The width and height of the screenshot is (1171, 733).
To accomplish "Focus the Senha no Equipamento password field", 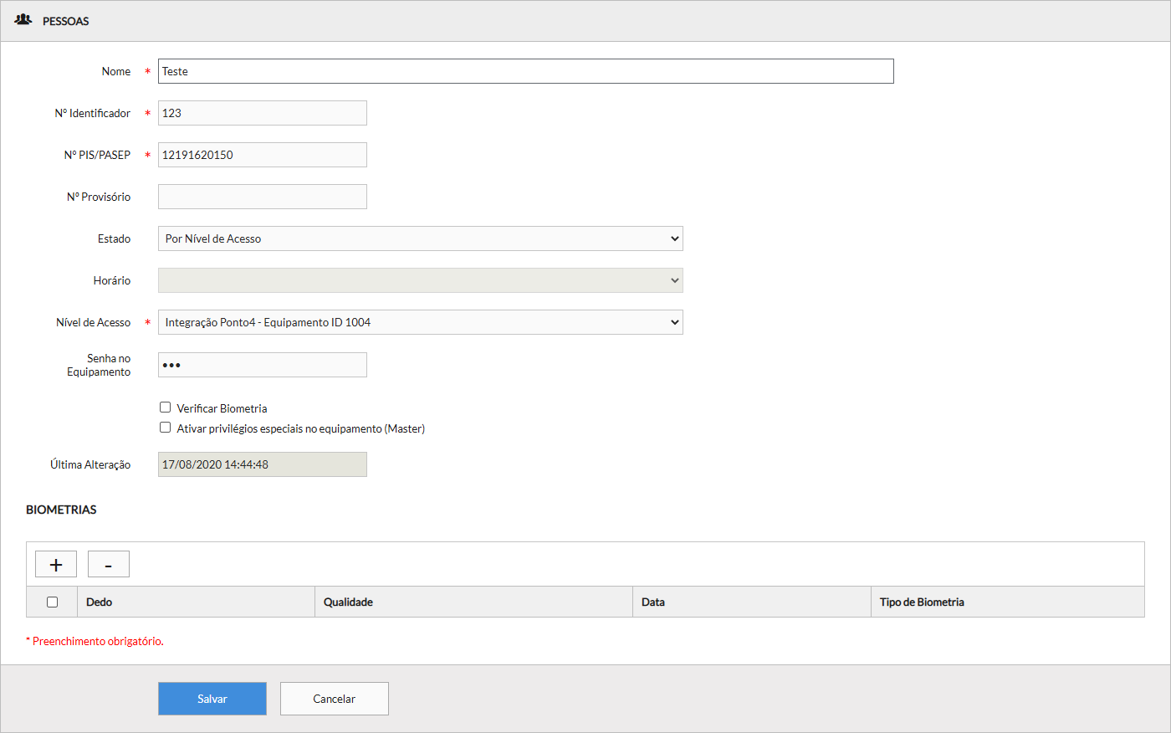I will 263,365.
